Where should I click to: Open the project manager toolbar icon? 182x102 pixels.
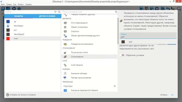pyautogui.click(x=3, y=8)
